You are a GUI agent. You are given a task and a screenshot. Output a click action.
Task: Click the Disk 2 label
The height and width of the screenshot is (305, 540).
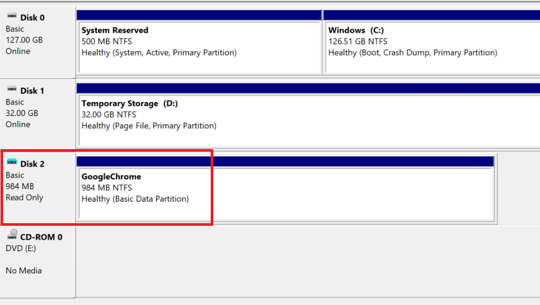(x=33, y=164)
